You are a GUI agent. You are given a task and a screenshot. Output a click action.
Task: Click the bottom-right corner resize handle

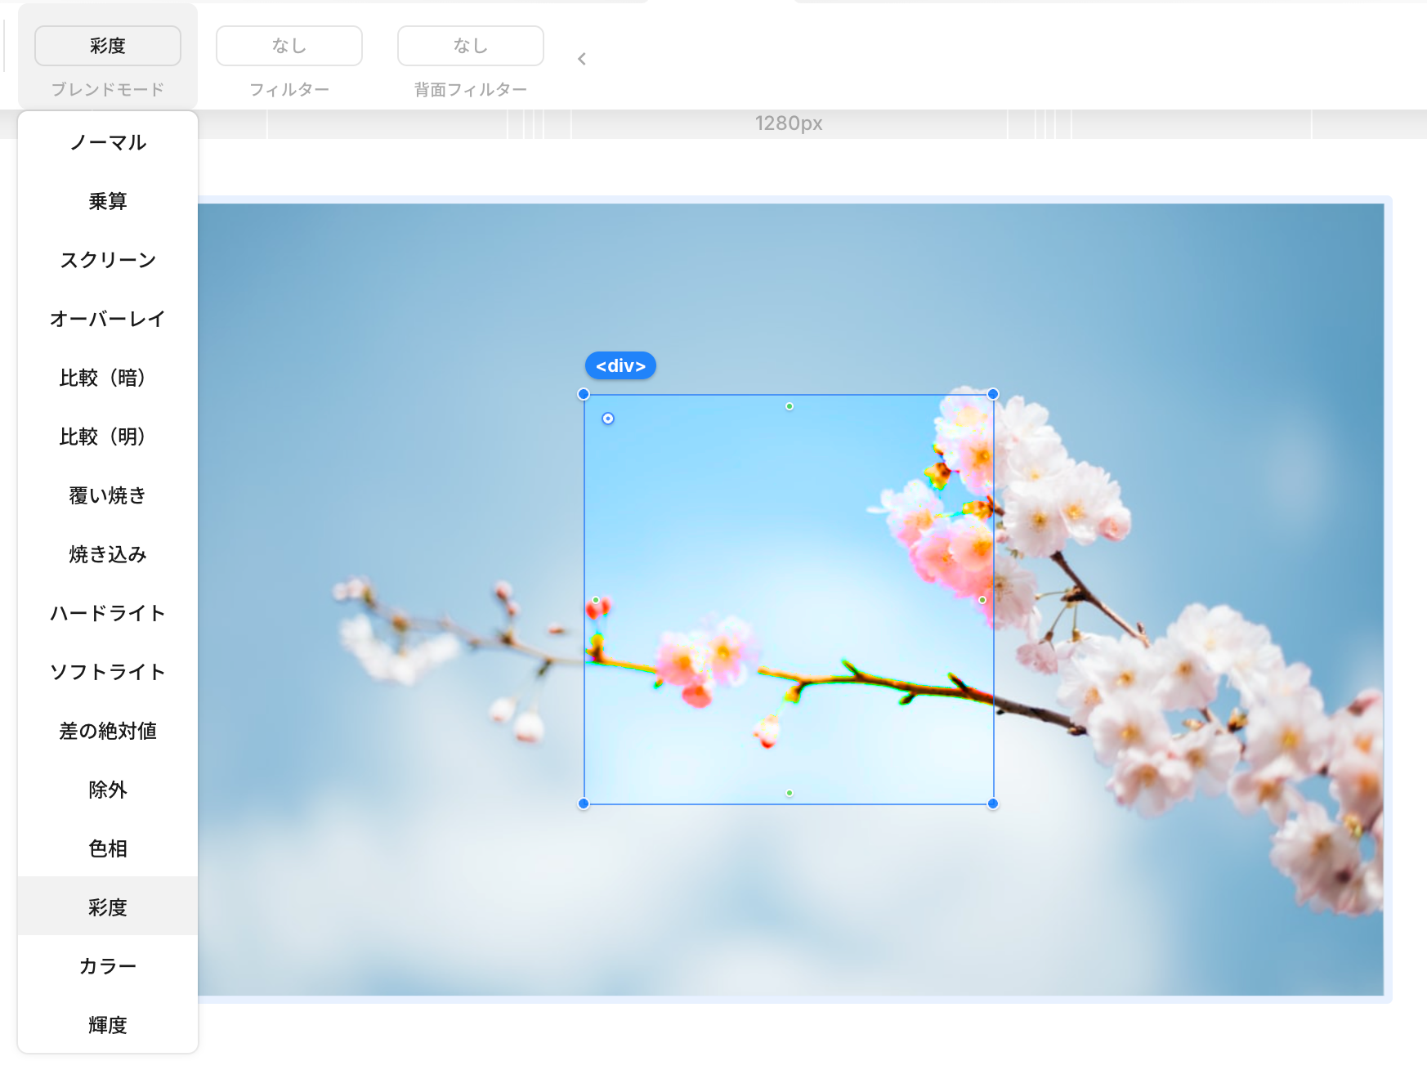(x=993, y=804)
